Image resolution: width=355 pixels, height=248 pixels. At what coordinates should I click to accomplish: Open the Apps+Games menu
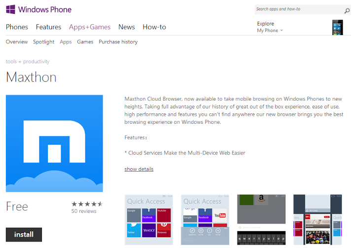[90, 27]
